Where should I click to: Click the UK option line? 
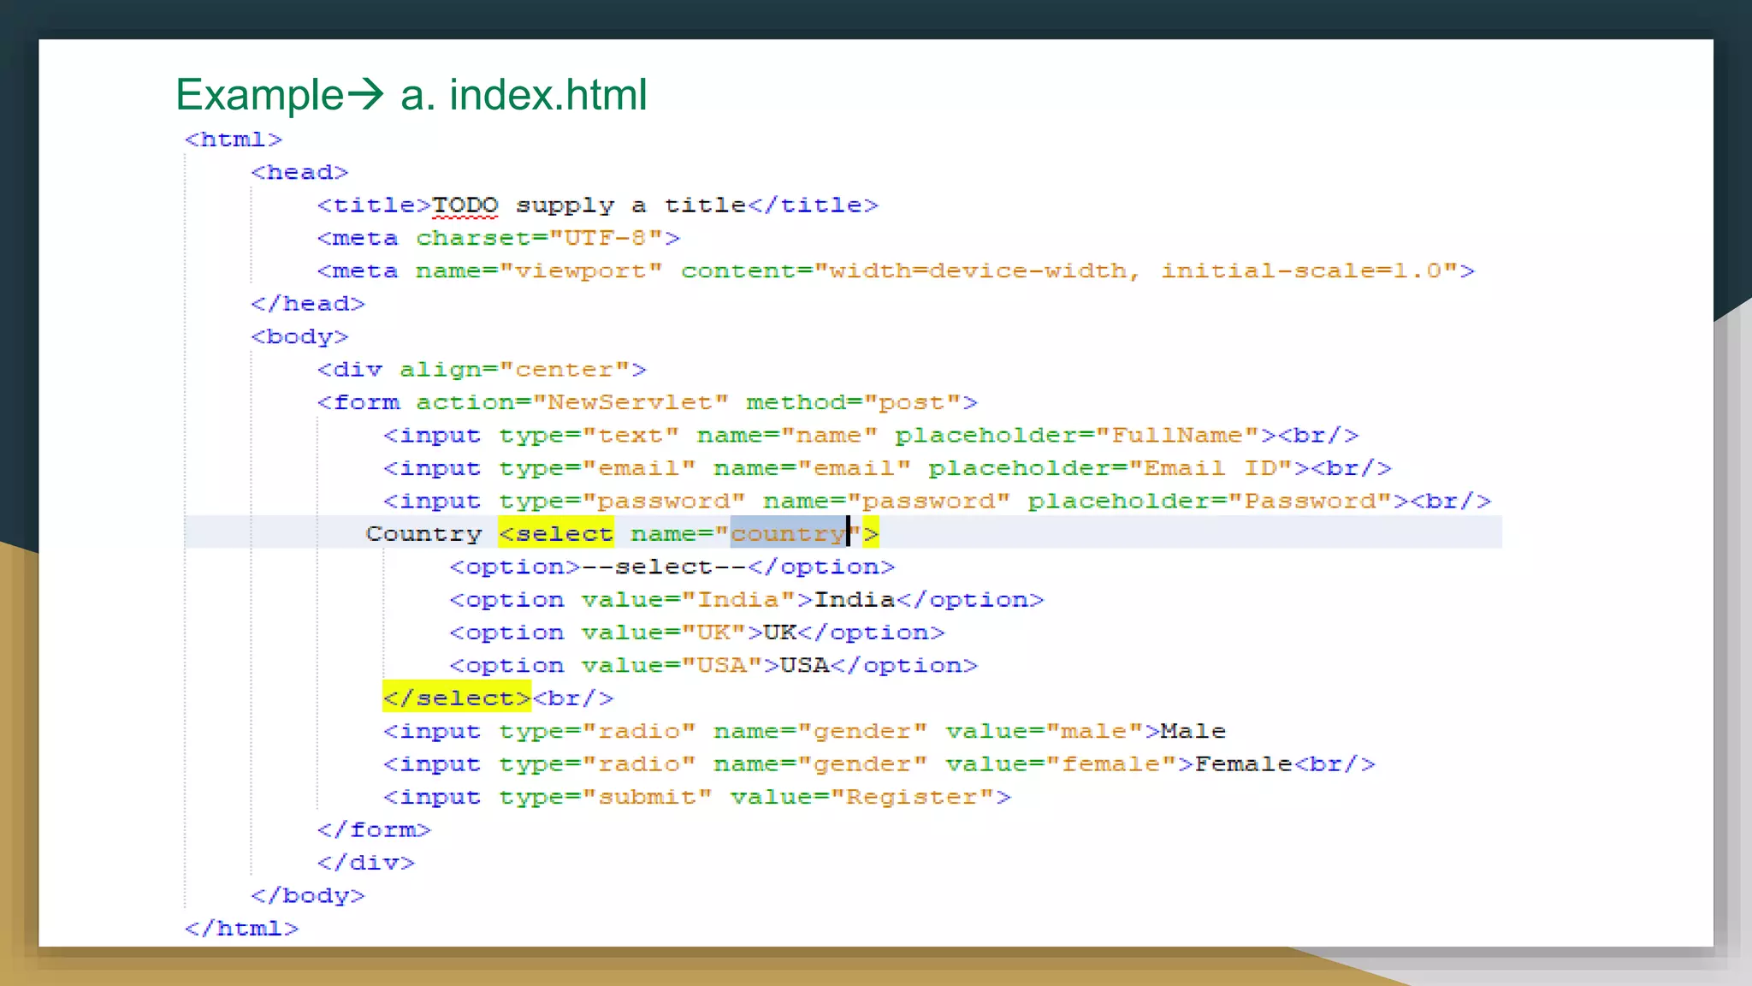click(x=696, y=633)
